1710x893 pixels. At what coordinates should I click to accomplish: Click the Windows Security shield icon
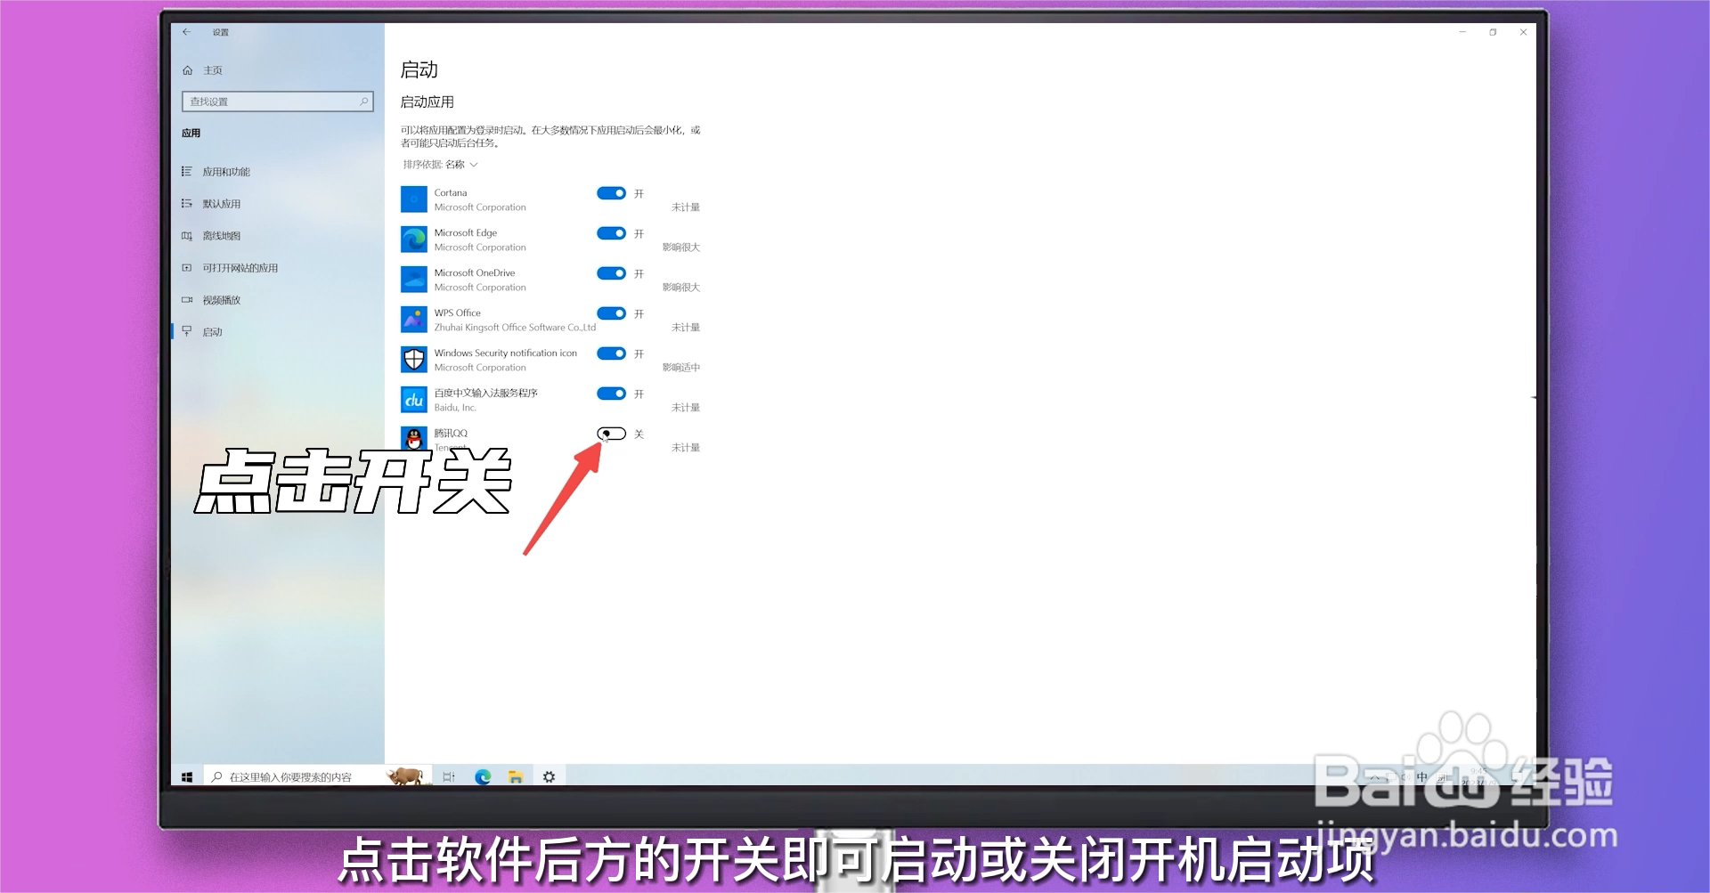(414, 360)
